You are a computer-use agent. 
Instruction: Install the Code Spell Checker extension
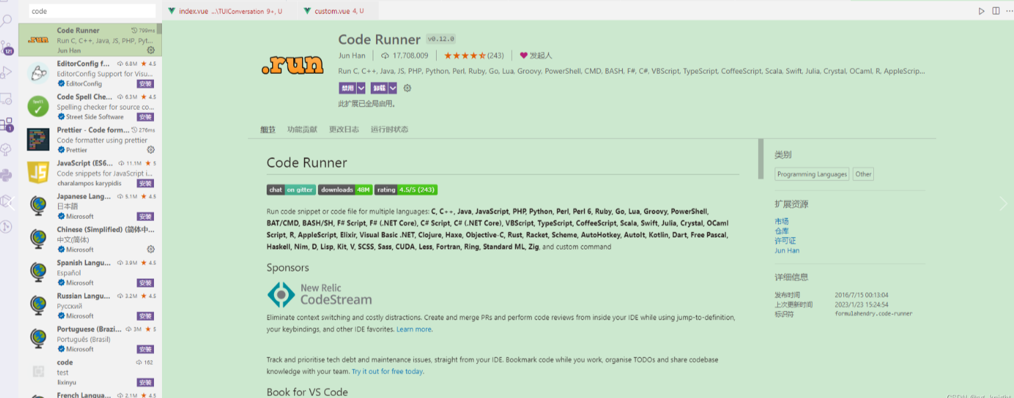click(x=145, y=117)
